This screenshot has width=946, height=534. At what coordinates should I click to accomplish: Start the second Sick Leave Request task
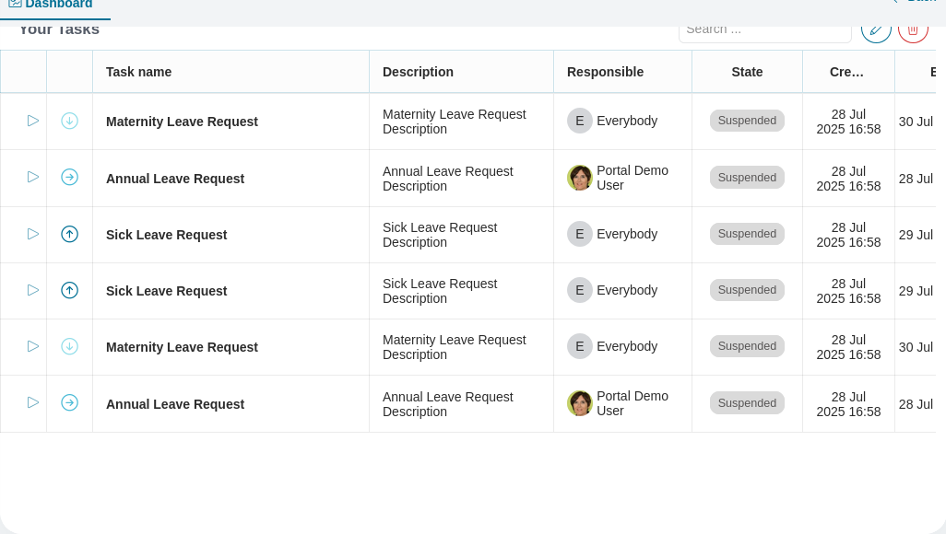(33, 290)
